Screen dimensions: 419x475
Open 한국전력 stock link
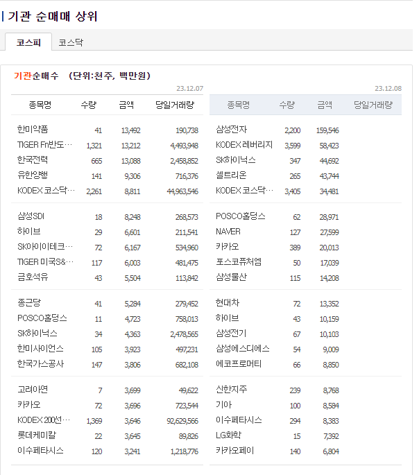33,160
